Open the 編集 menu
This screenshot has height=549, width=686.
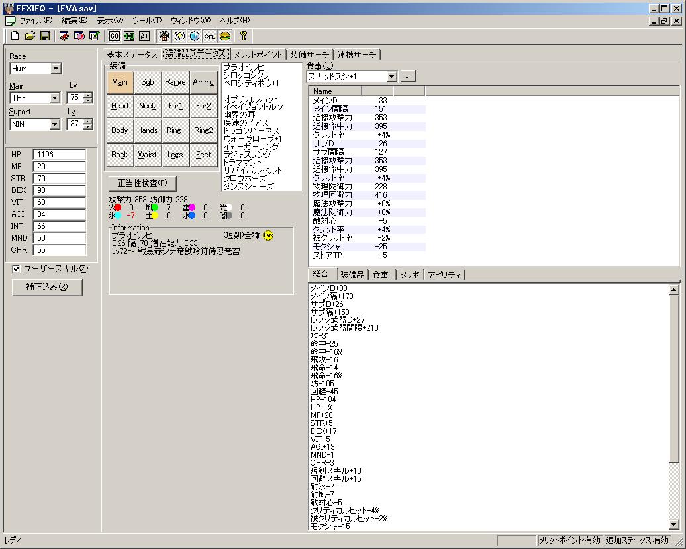click(x=74, y=21)
